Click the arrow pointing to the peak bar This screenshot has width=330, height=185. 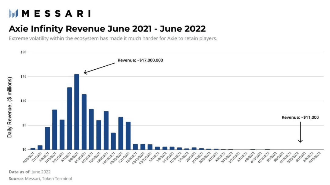(100, 68)
